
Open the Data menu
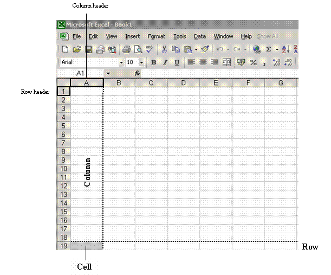[200, 36]
